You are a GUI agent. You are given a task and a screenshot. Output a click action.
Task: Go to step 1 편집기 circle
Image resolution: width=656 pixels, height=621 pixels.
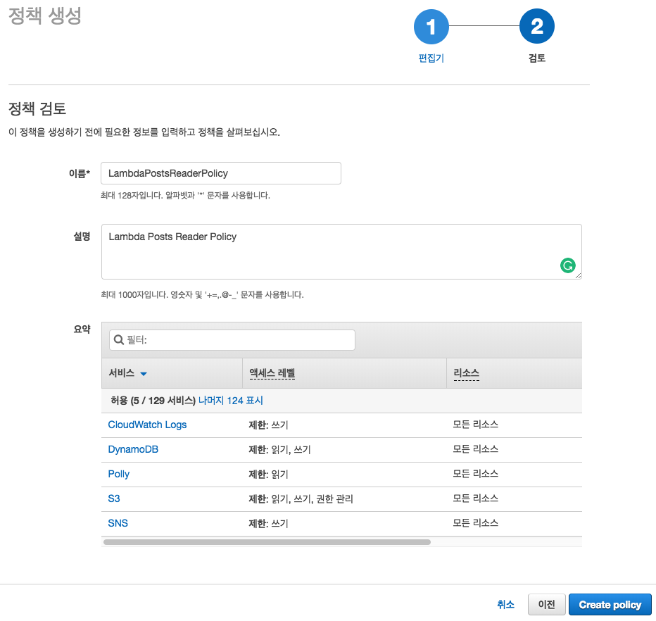tap(431, 26)
